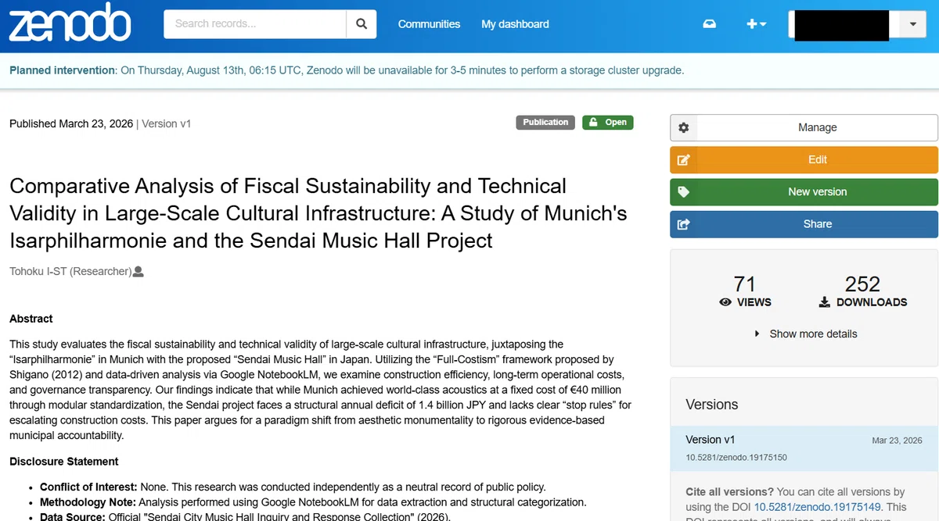Open the Communities menu item
Screen dimensions: 939x521
click(x=429, y=24)
